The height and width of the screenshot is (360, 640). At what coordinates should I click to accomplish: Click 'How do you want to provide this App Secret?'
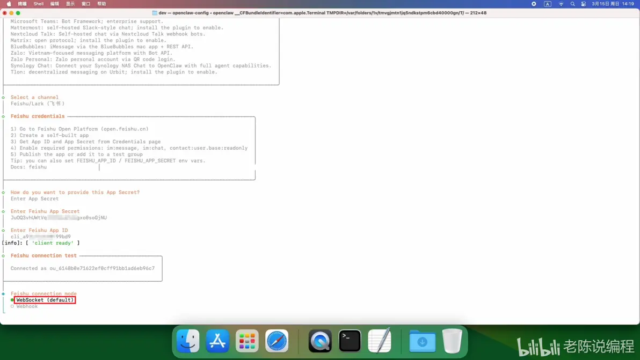[x=75, y=192]
